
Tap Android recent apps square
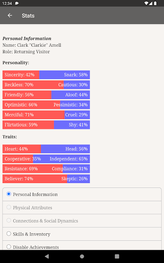click(117, 256)
